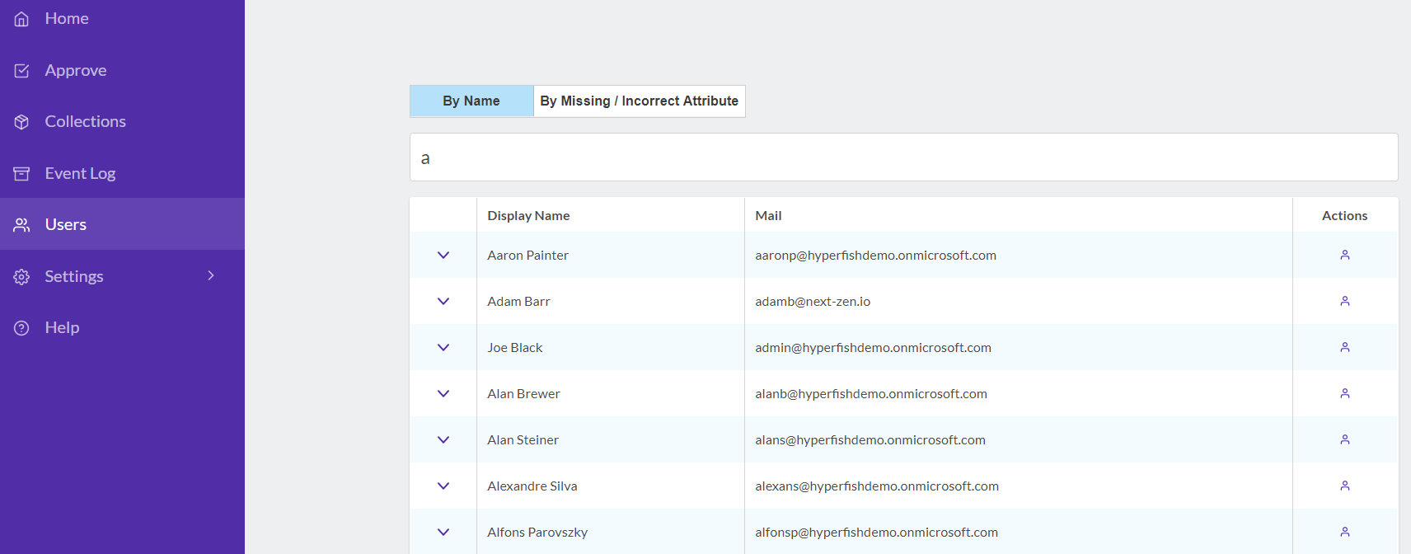
Task: Click the Event Log archive icon
Action: pos(21,174)
